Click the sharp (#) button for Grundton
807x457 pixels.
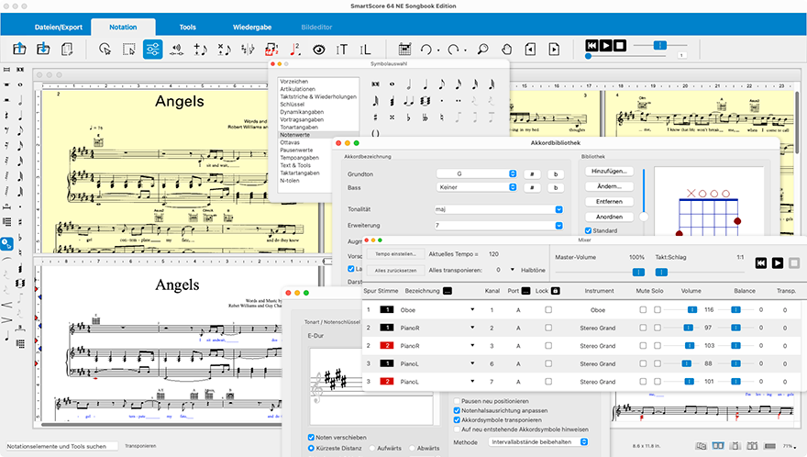click(532, 173)
